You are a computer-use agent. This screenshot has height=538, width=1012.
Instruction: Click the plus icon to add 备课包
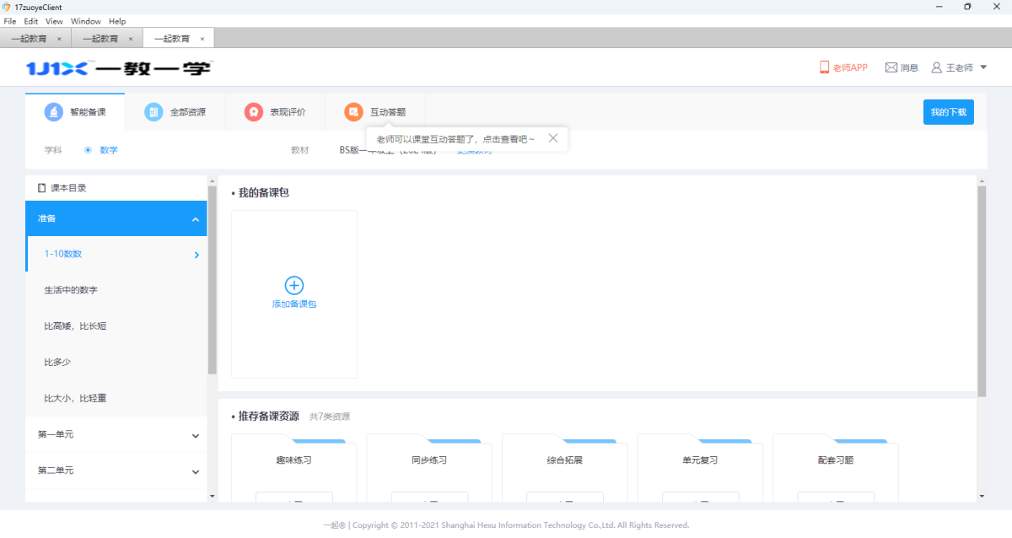pyautogui.click(x=294, y=285)
